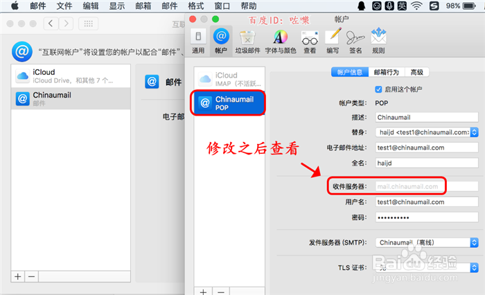The height and width of the screenshot is (295, 485).
Task: Open the Format (格式) menu
Action: (x=196, y=6)
